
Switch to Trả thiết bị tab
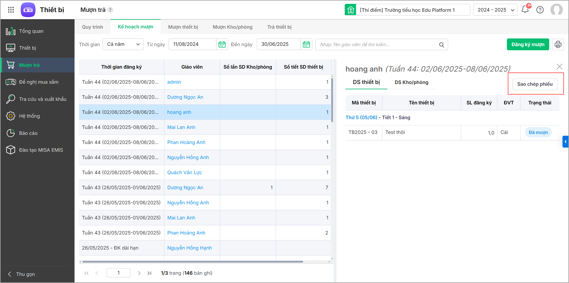pyautogui.click(x=279, y=27)
